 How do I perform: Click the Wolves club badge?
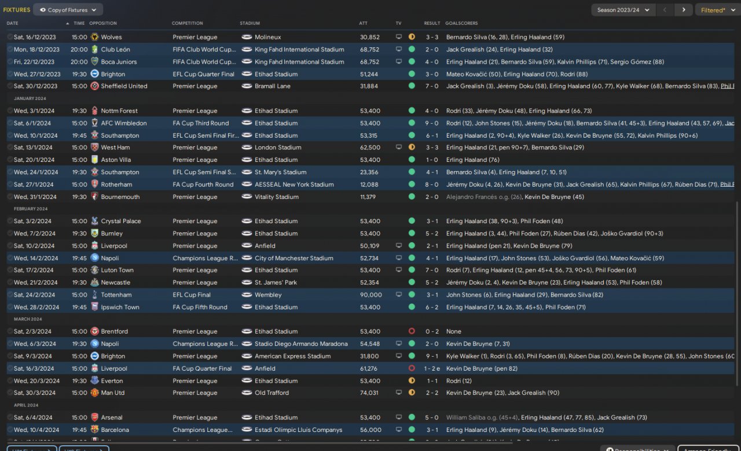[94, 37]
